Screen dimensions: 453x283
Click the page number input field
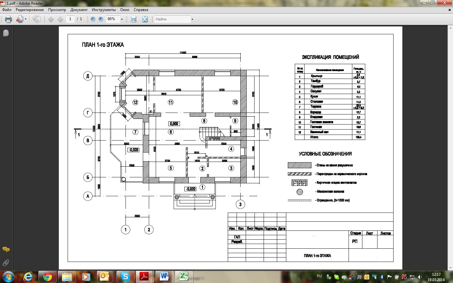click(x=70, y=19)
